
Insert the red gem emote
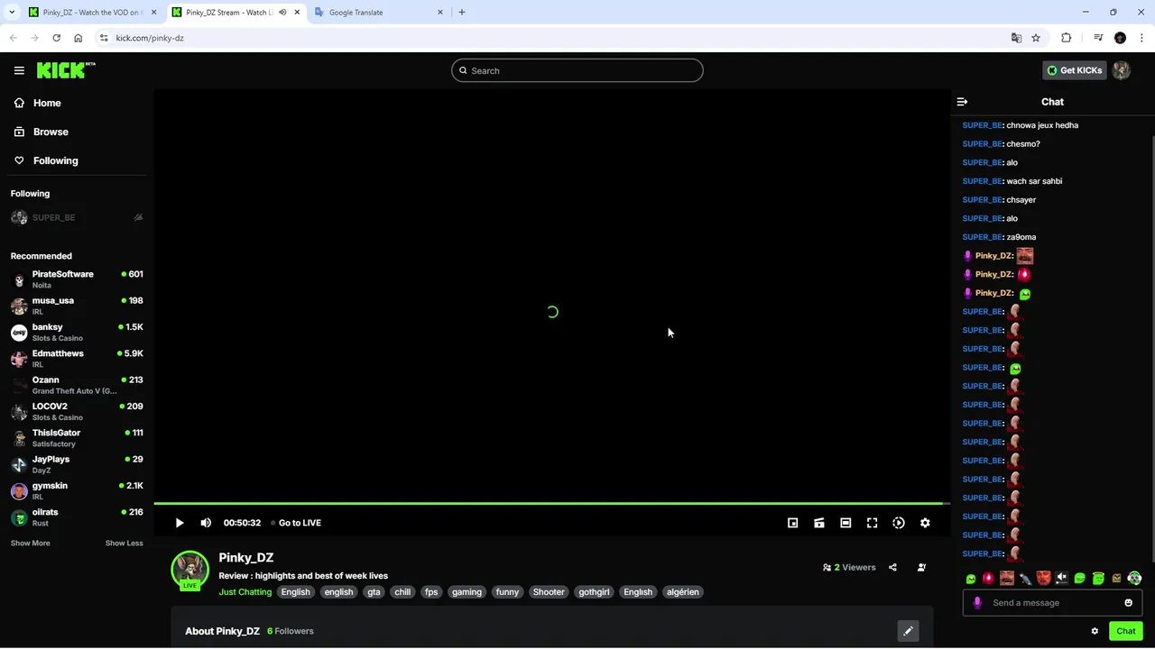click(988, 578)
